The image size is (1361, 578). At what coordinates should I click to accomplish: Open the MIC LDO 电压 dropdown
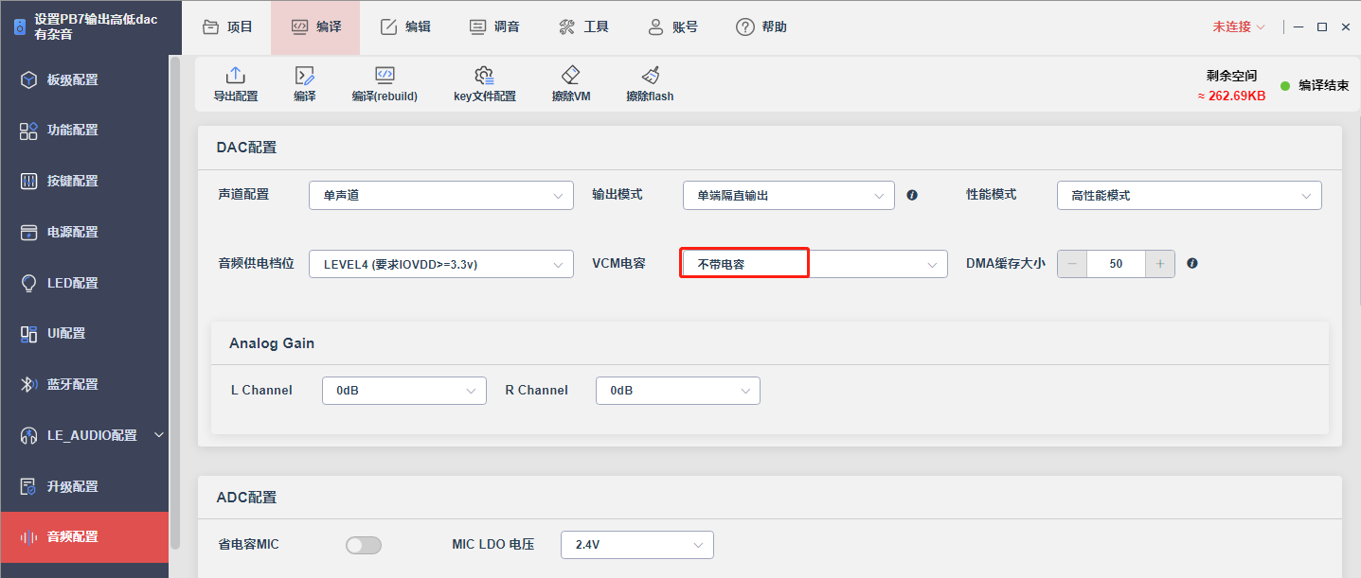click(x=637, y=545)
